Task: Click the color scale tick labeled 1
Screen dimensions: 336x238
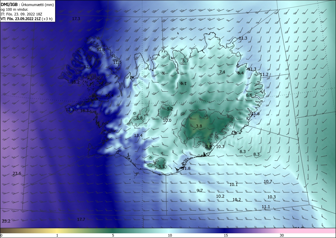Action: point(57,236)
